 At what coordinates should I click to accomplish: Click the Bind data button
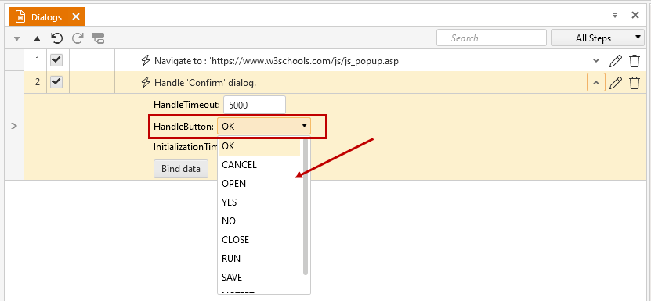pyautogui.click(x=181, y=169)
